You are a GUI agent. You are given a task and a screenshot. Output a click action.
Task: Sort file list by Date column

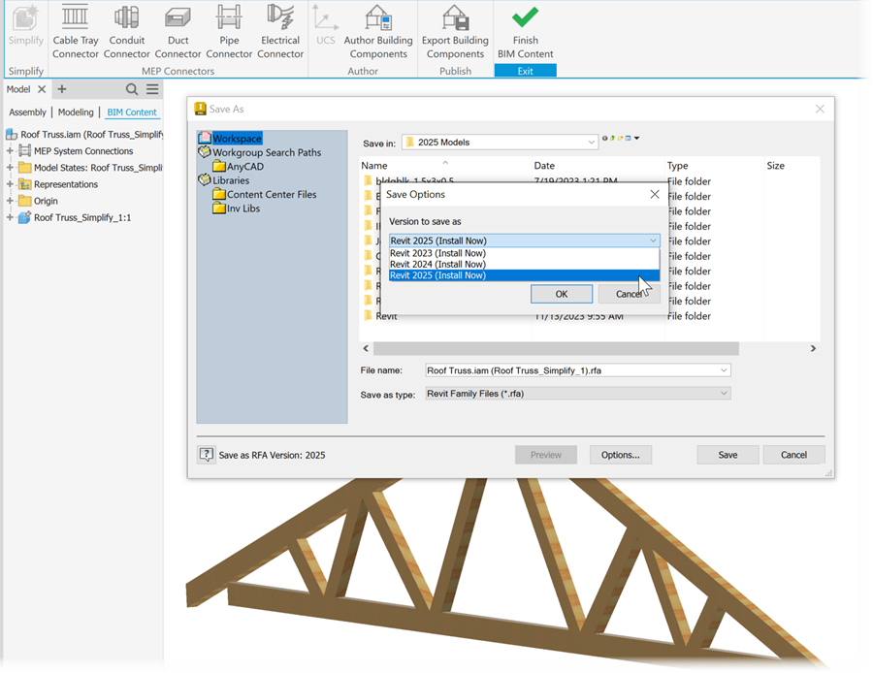[x=544, y=165]
